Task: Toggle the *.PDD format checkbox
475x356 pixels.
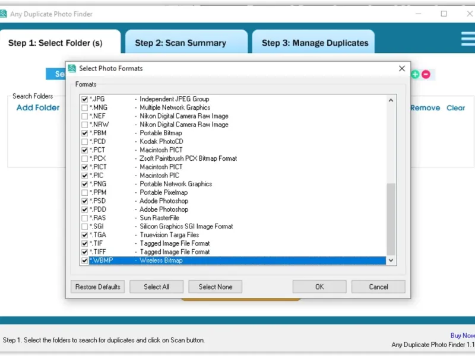Action: click(84, 209)
